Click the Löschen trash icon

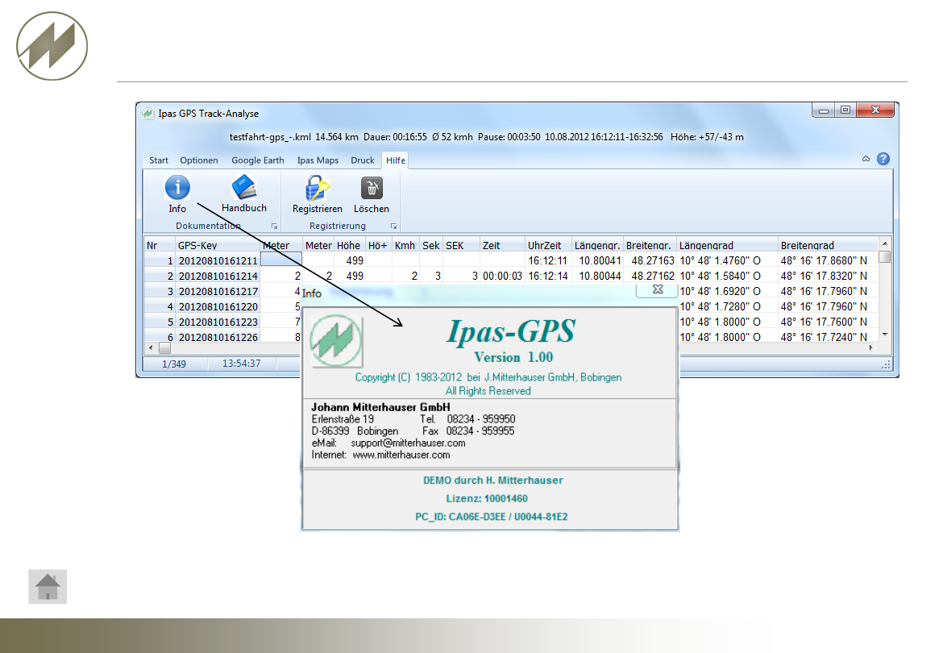point(372,188)
